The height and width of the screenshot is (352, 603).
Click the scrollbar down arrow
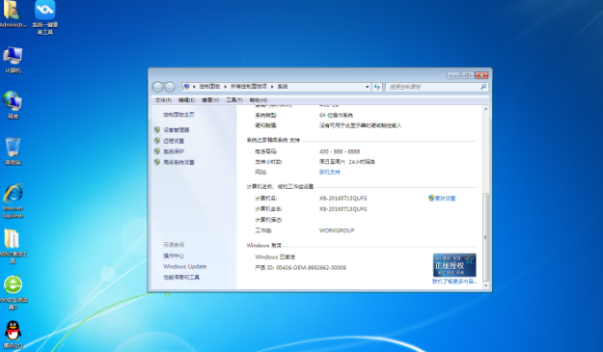click(485, 285)
